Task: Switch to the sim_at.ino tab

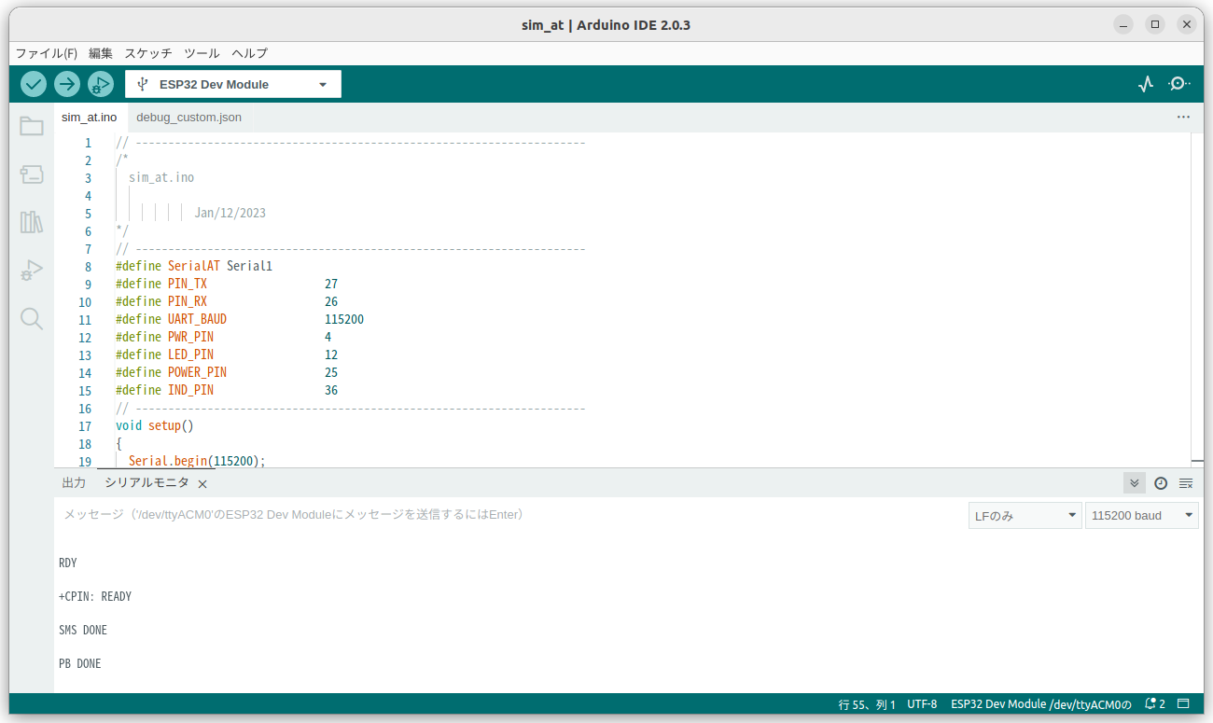Action: [90, 118]
